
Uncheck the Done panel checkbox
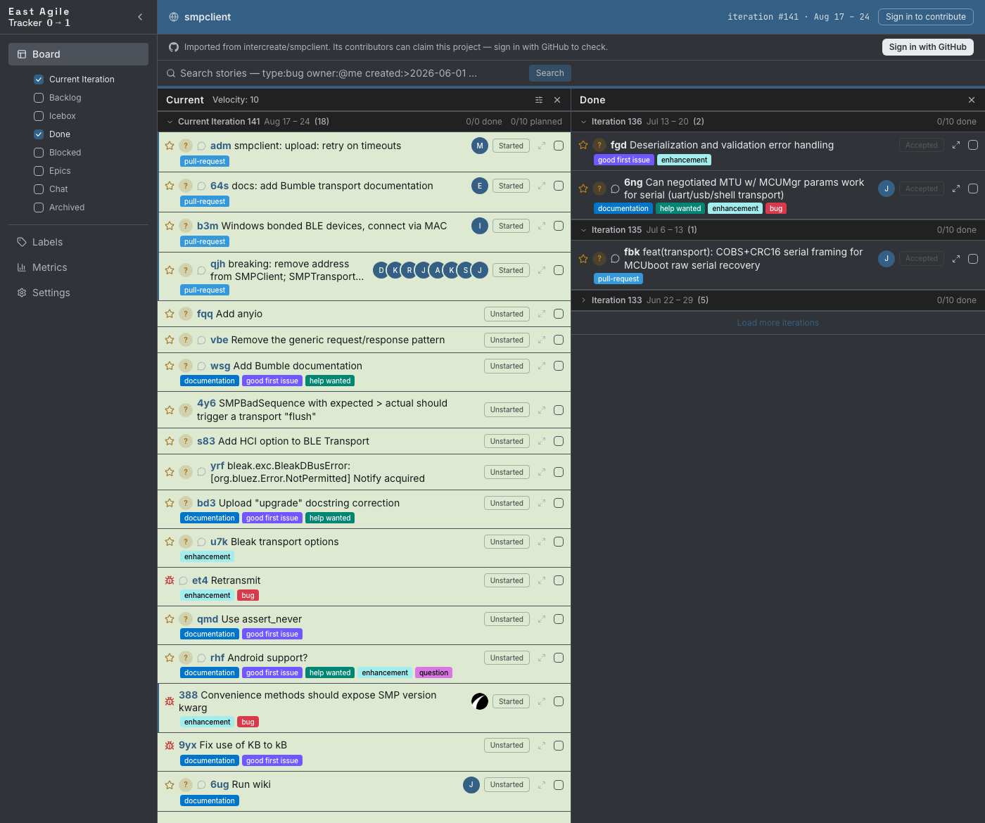39,134
